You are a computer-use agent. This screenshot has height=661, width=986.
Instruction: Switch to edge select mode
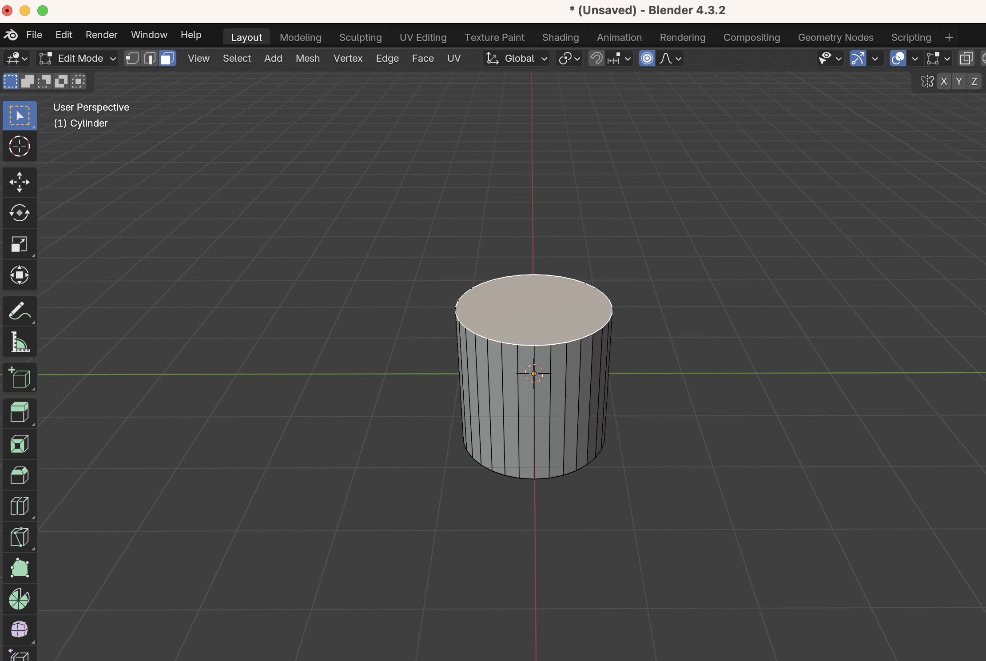click(150, 58)
